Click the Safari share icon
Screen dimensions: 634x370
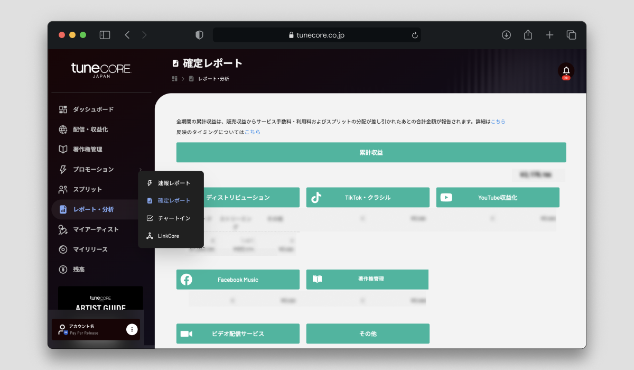pos(528,35)
